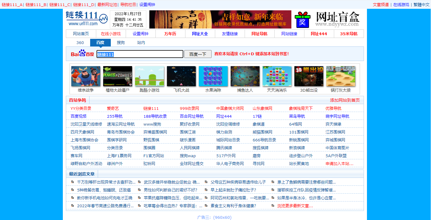
Task: Open article 男性如何判断自己的肾好不好
Action: [171, 190]
